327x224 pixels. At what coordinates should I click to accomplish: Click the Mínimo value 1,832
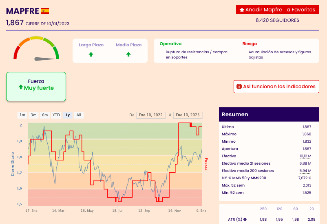(307, 141)
